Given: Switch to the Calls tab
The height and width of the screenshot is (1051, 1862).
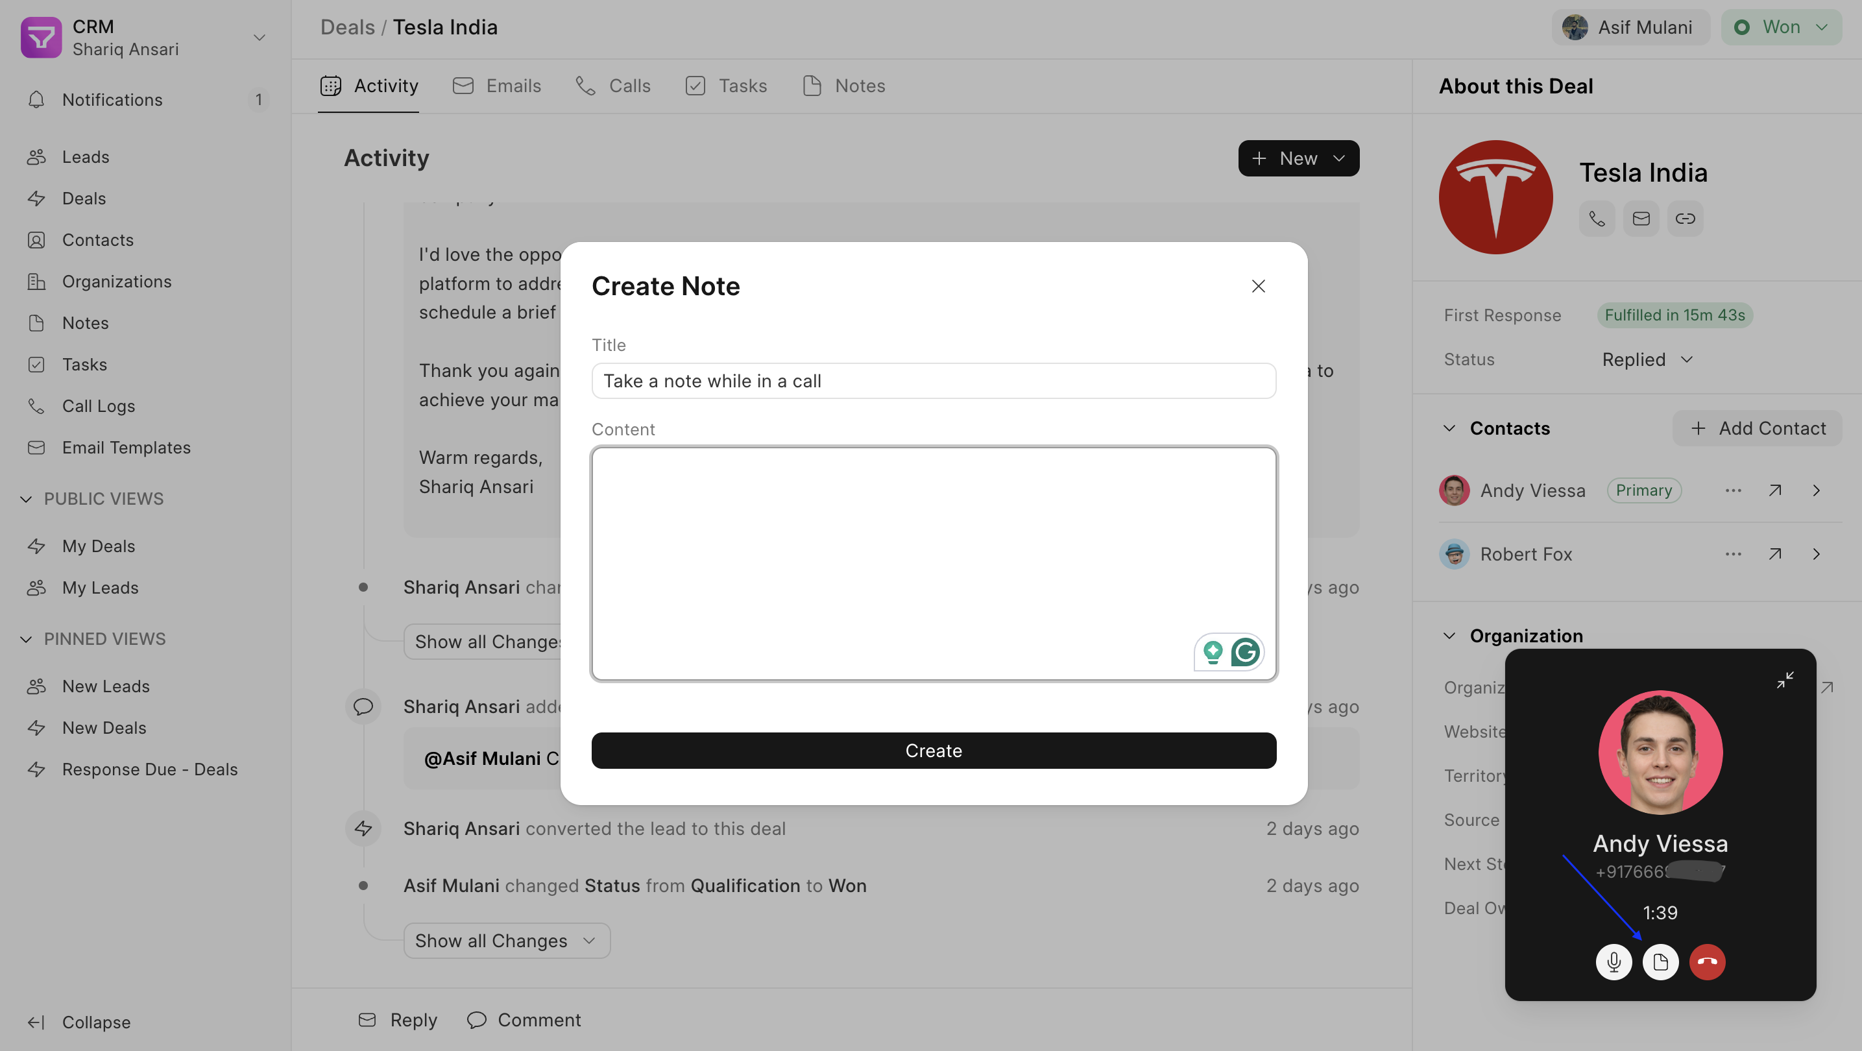Looking at the screenshot, I should point(613,86).
